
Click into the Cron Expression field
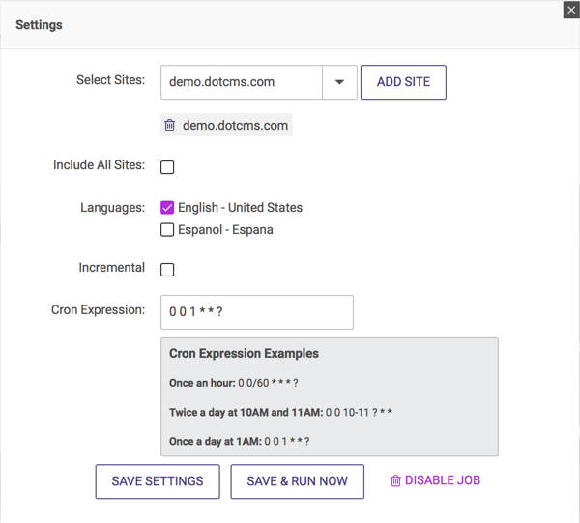(x=256, y=312)
